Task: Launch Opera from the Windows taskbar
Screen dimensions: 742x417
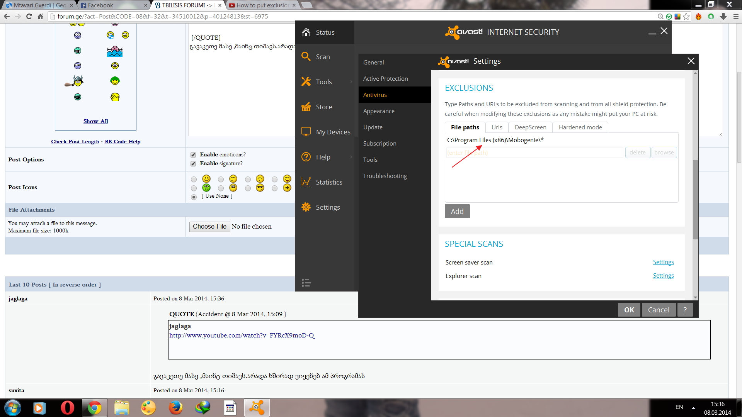Action: [67, 408]
